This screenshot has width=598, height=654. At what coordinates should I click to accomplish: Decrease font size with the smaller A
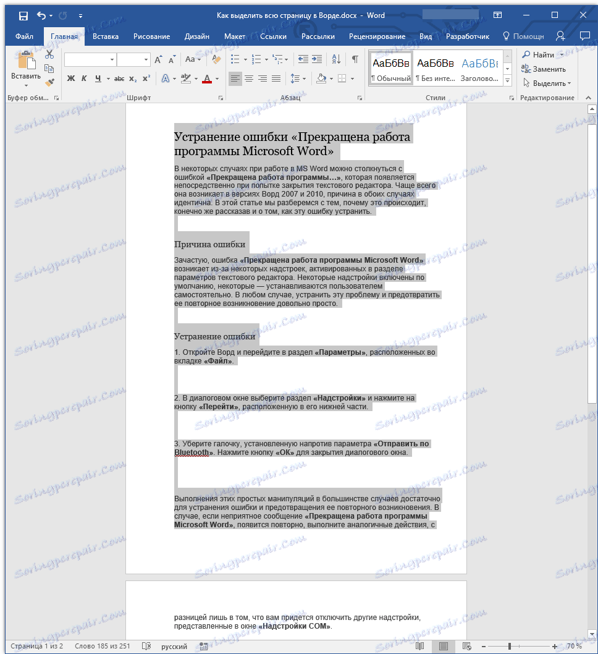(x=172, y=59)
